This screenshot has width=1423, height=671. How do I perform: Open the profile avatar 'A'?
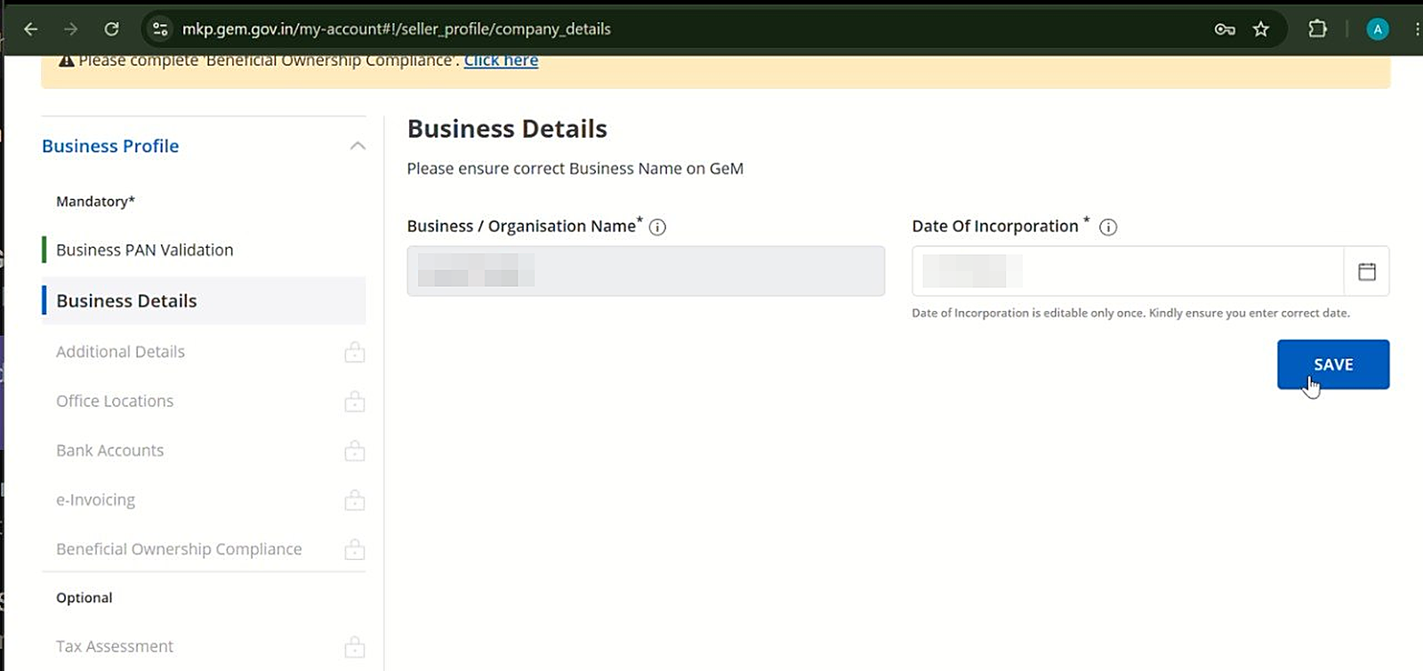pos(1378,29)
